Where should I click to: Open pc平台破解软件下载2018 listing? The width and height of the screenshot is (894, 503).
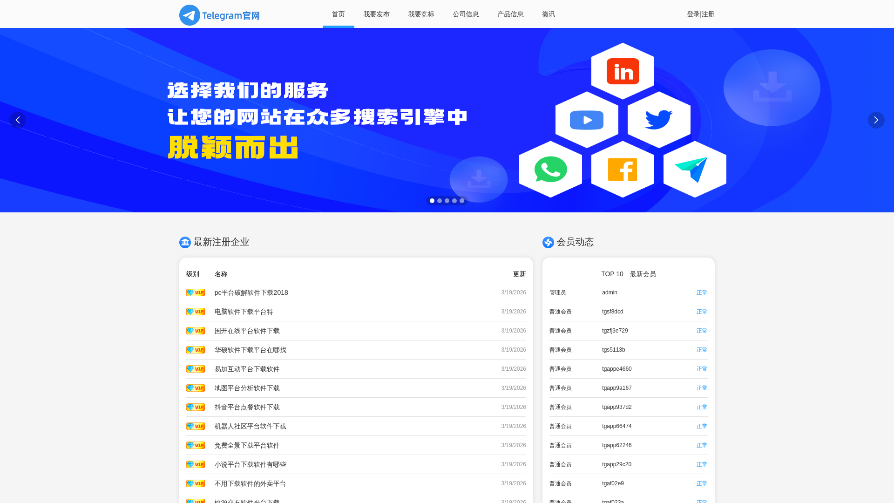(x=251, y=292)
